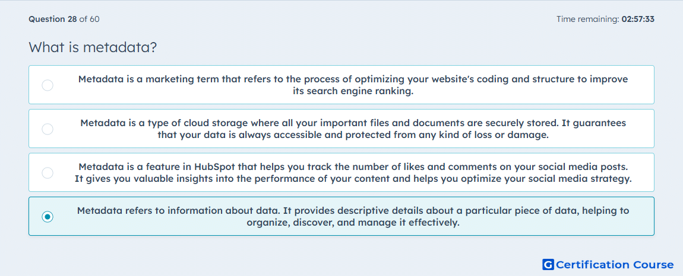Choose the radio button for the cloud storage answer
The width and height of the screenshot is (683, 276).
[48, 129]
